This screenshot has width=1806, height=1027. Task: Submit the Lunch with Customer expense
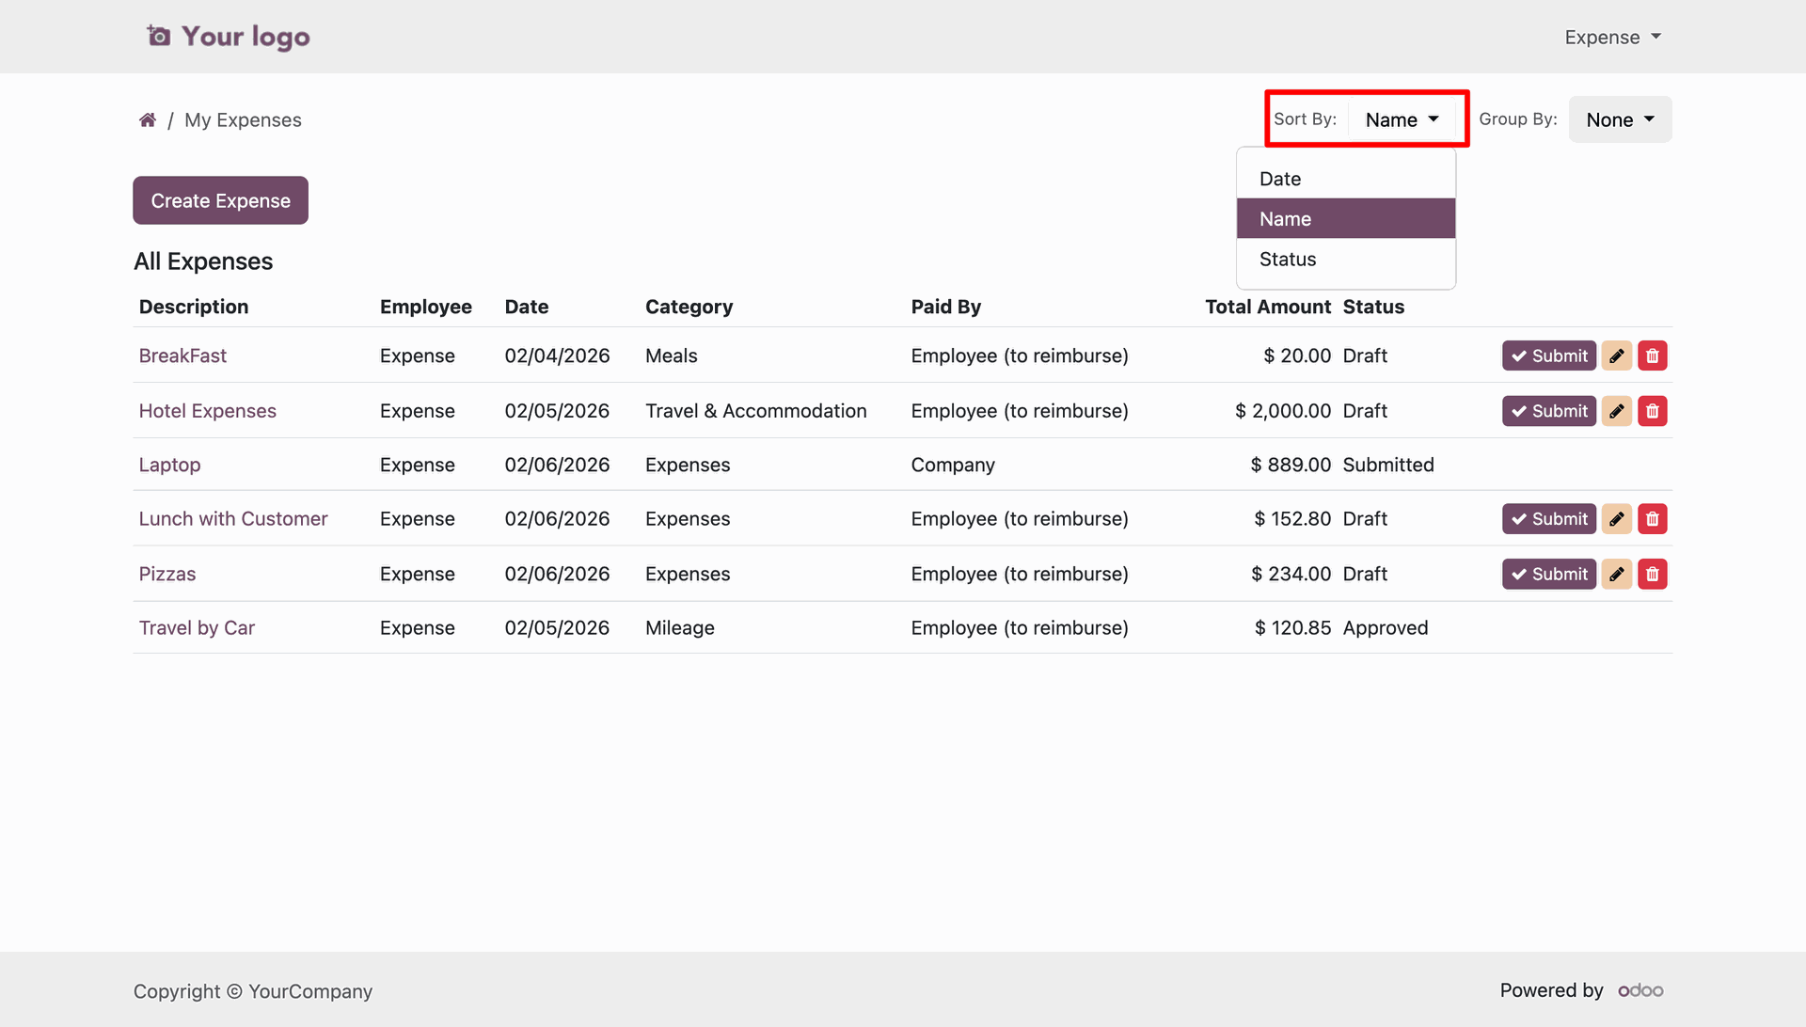(1548, 519)
